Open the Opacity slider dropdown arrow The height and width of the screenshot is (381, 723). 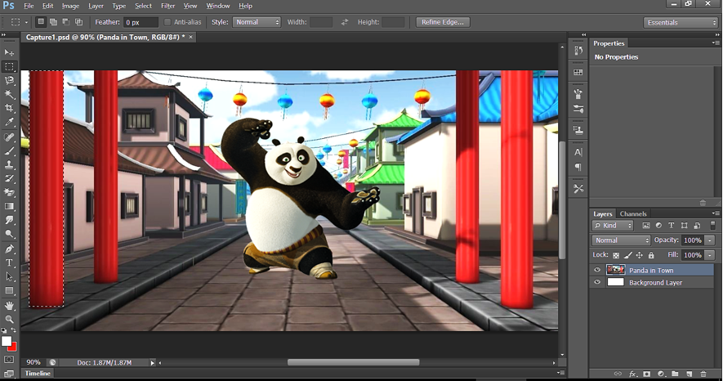710,240
